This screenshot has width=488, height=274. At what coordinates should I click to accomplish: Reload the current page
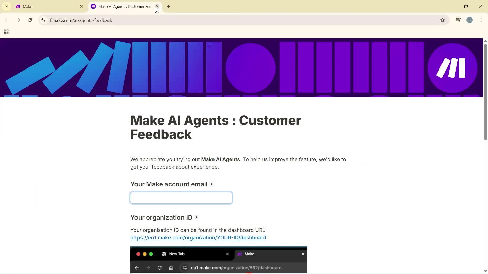point(30,20)
